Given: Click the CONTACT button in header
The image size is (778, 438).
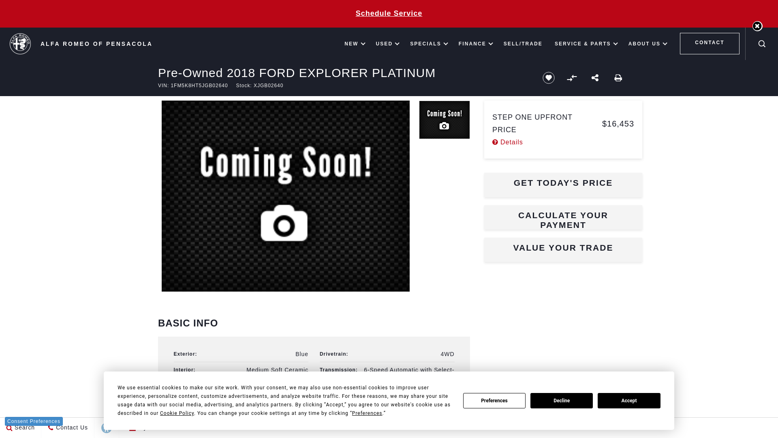Looking at the screenshot, I should click(710, 43).
